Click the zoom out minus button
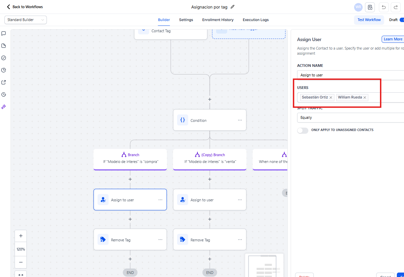The height and width of the screenshot is (277, 404). click(x=21, y=262)
